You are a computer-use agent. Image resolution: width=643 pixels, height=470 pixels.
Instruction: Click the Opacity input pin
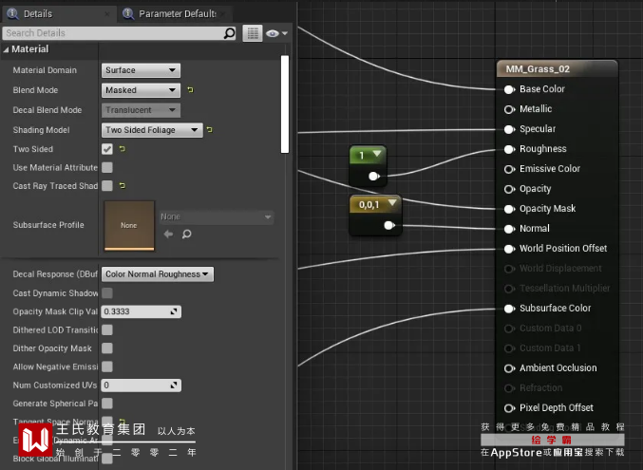[509, 189]
